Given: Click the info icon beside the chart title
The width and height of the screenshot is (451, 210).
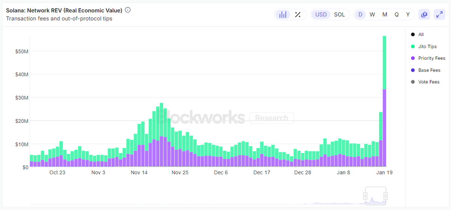Looking at the screenshot, I should [x=128, y=10].
